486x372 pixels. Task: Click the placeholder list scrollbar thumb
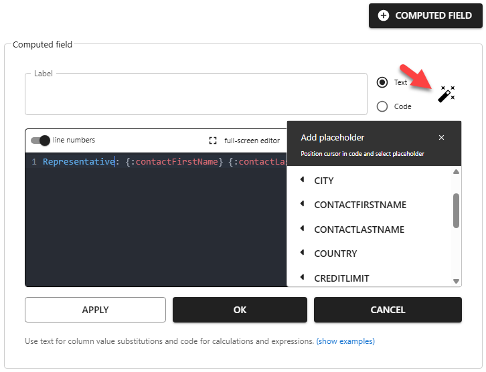[x=456, y=211]
